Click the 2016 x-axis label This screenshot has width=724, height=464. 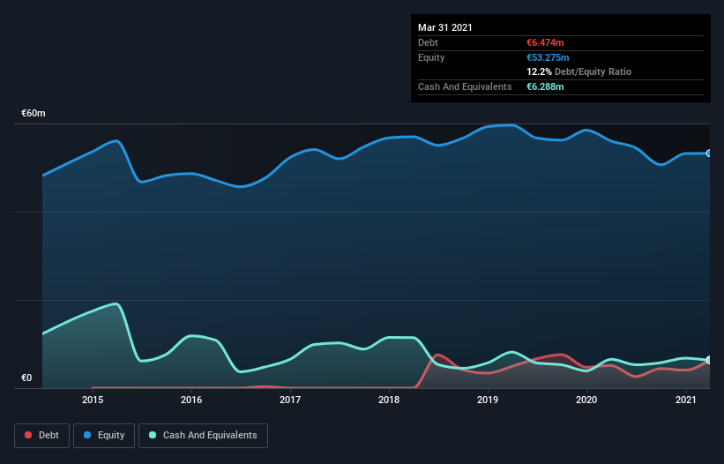coord(191,400)
